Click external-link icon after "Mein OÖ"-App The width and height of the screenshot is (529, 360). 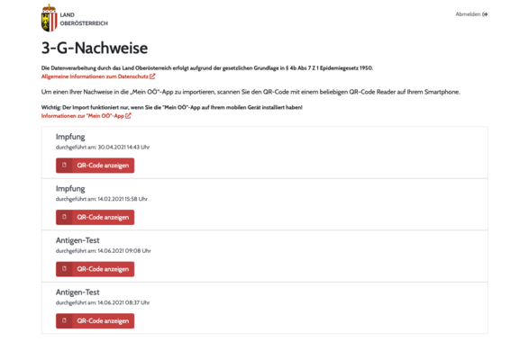coord(128,116)
